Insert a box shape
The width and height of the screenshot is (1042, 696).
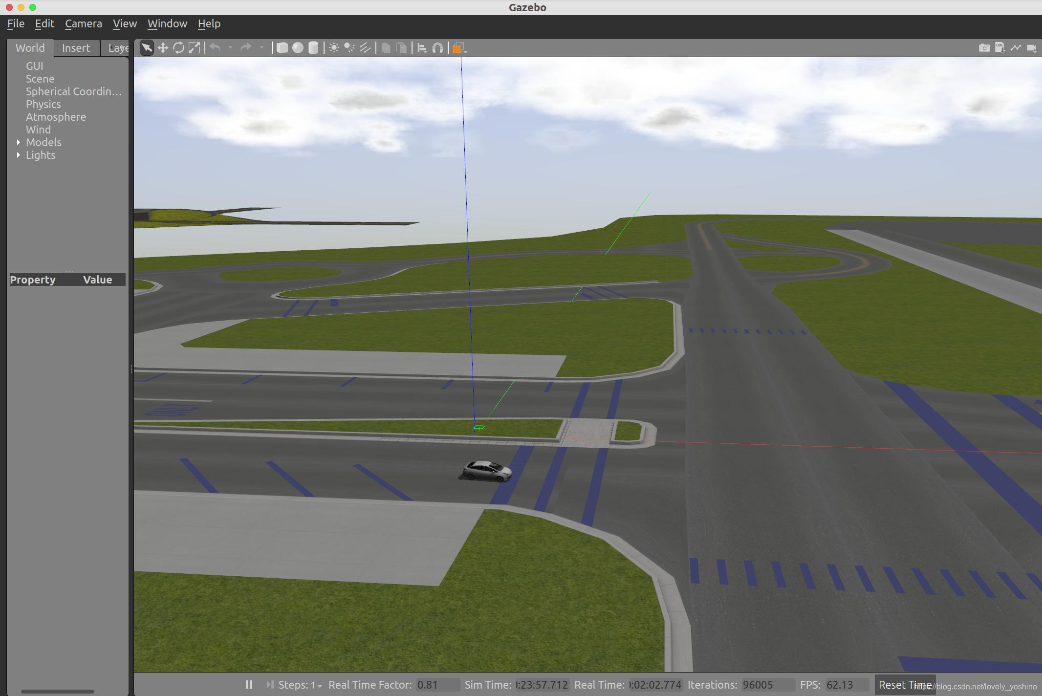point(282,48)
